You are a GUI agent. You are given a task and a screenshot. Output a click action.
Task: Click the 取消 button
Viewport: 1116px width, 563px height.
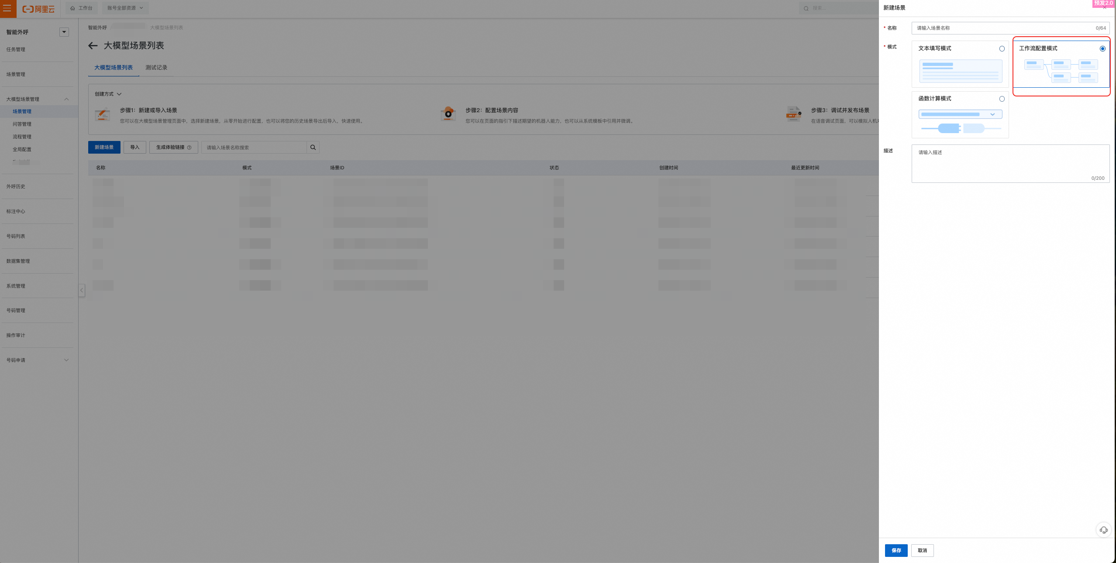(922, 550)
